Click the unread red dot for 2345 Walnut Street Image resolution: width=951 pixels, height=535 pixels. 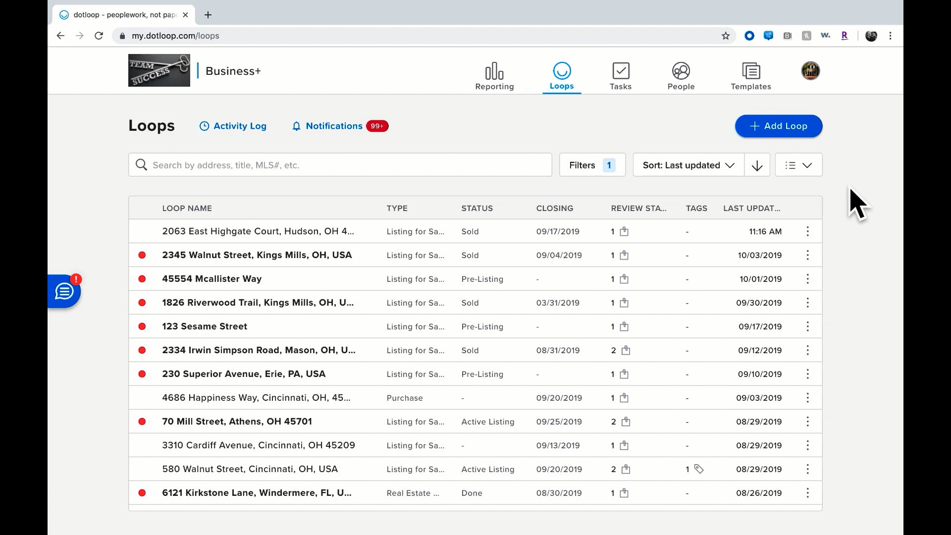[x=142, y=255]
